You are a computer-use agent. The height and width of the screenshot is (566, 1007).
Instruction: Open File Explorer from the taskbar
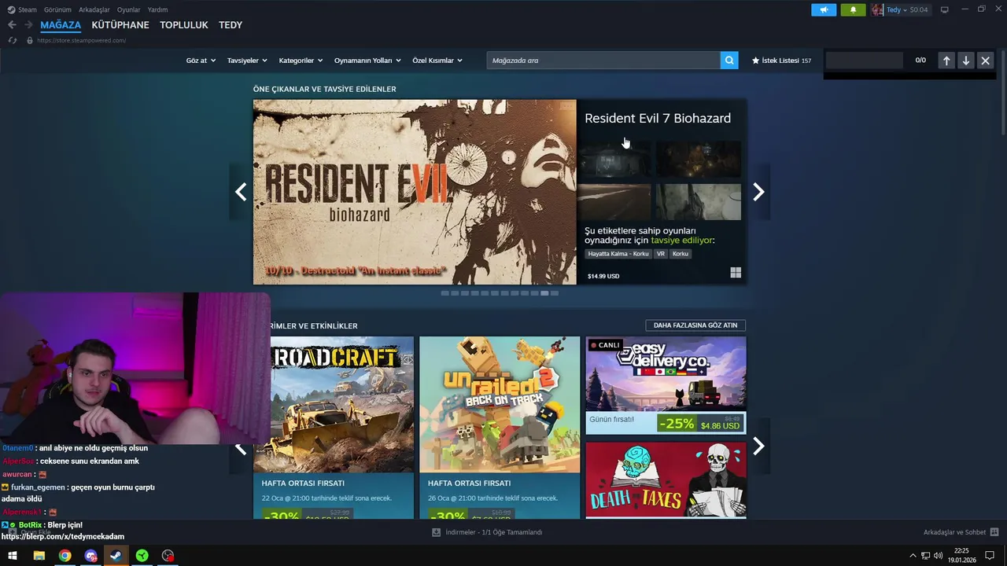(x=39, y=556)
